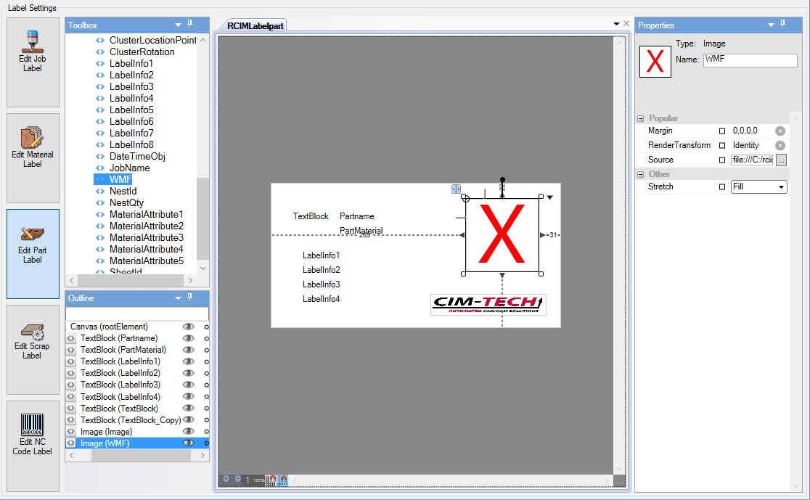The image size is (810, 500).
Task: Click the zoom out magnifier icon
Action: click(237, 479)
